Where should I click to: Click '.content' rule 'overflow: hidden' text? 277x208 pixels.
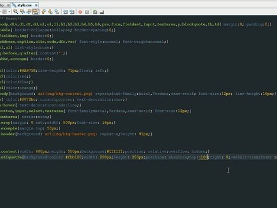(187, 151)
